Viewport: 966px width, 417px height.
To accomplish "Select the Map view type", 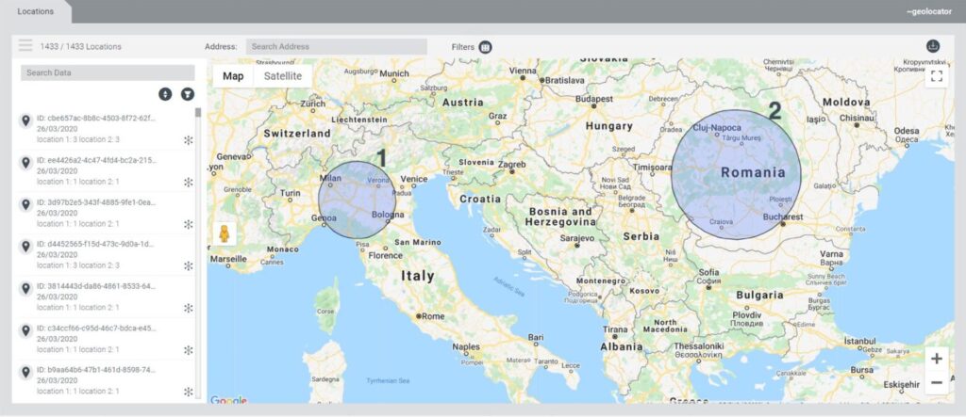I will 233,76.
